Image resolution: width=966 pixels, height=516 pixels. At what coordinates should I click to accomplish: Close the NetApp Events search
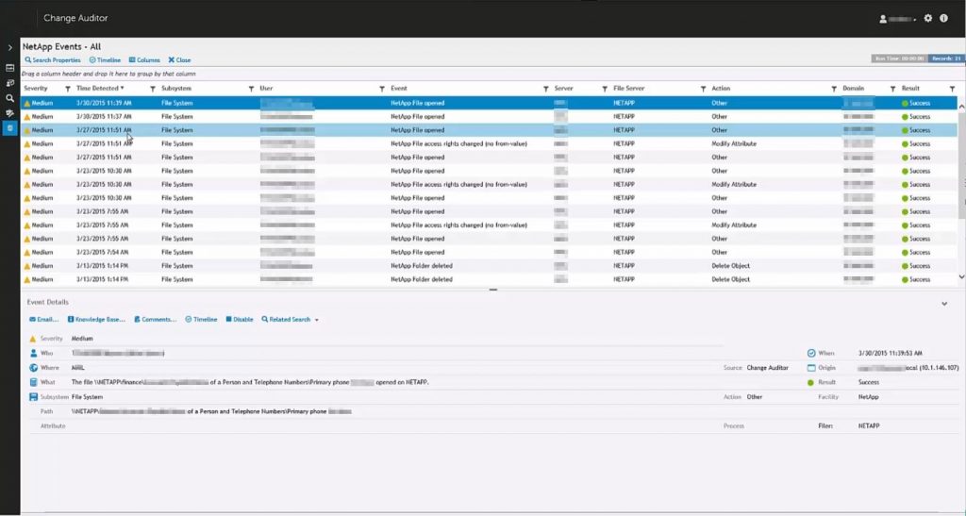179,60
